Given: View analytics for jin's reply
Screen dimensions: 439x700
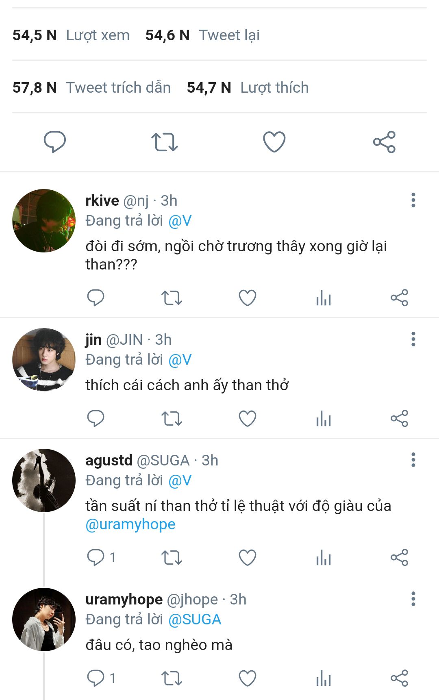Looking at the screenshot, I should [x=324, y=418].
